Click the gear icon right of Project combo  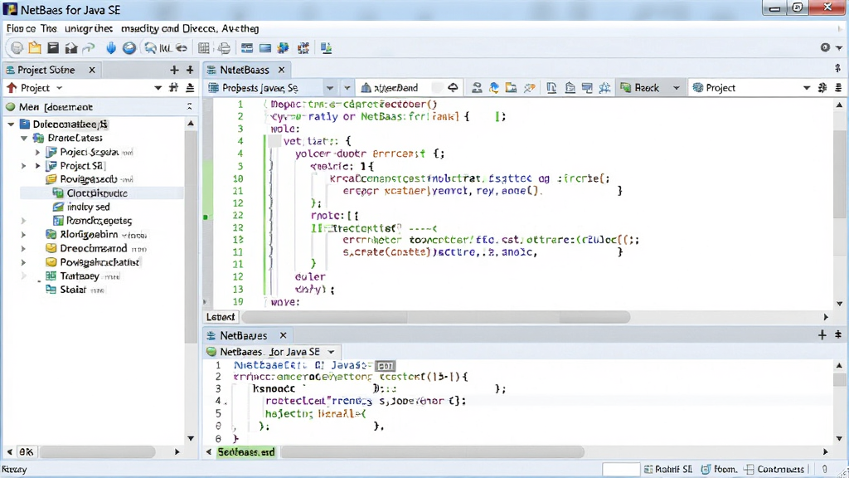[822, 87]
